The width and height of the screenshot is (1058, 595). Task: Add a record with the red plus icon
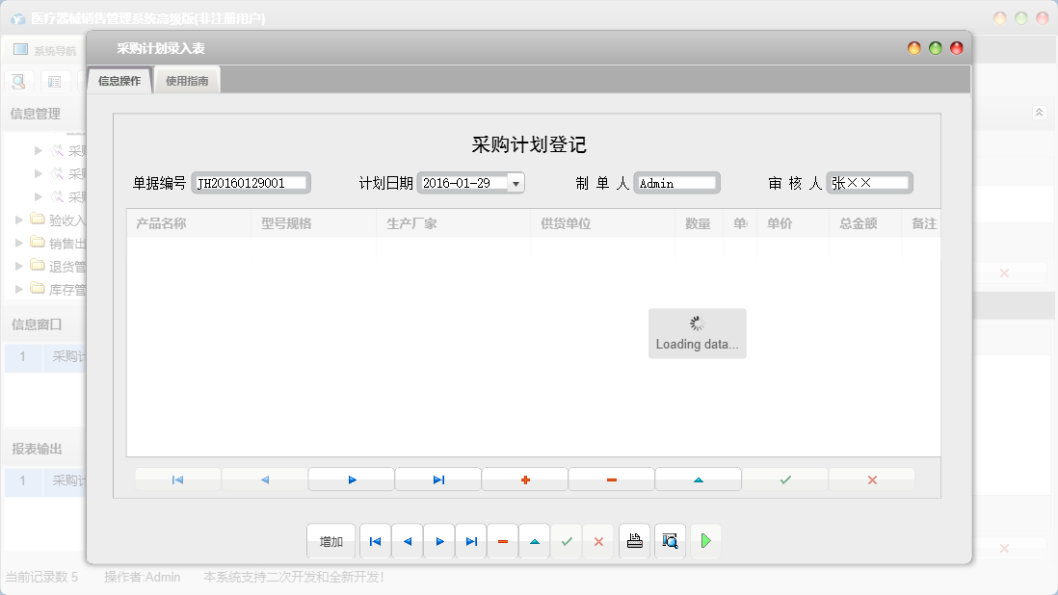524,479
